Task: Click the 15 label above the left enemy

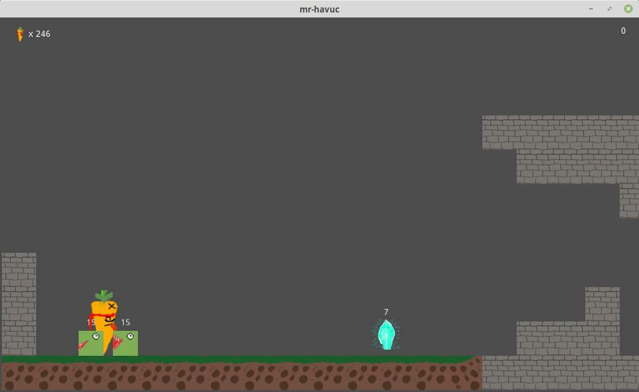Action: 91,323
